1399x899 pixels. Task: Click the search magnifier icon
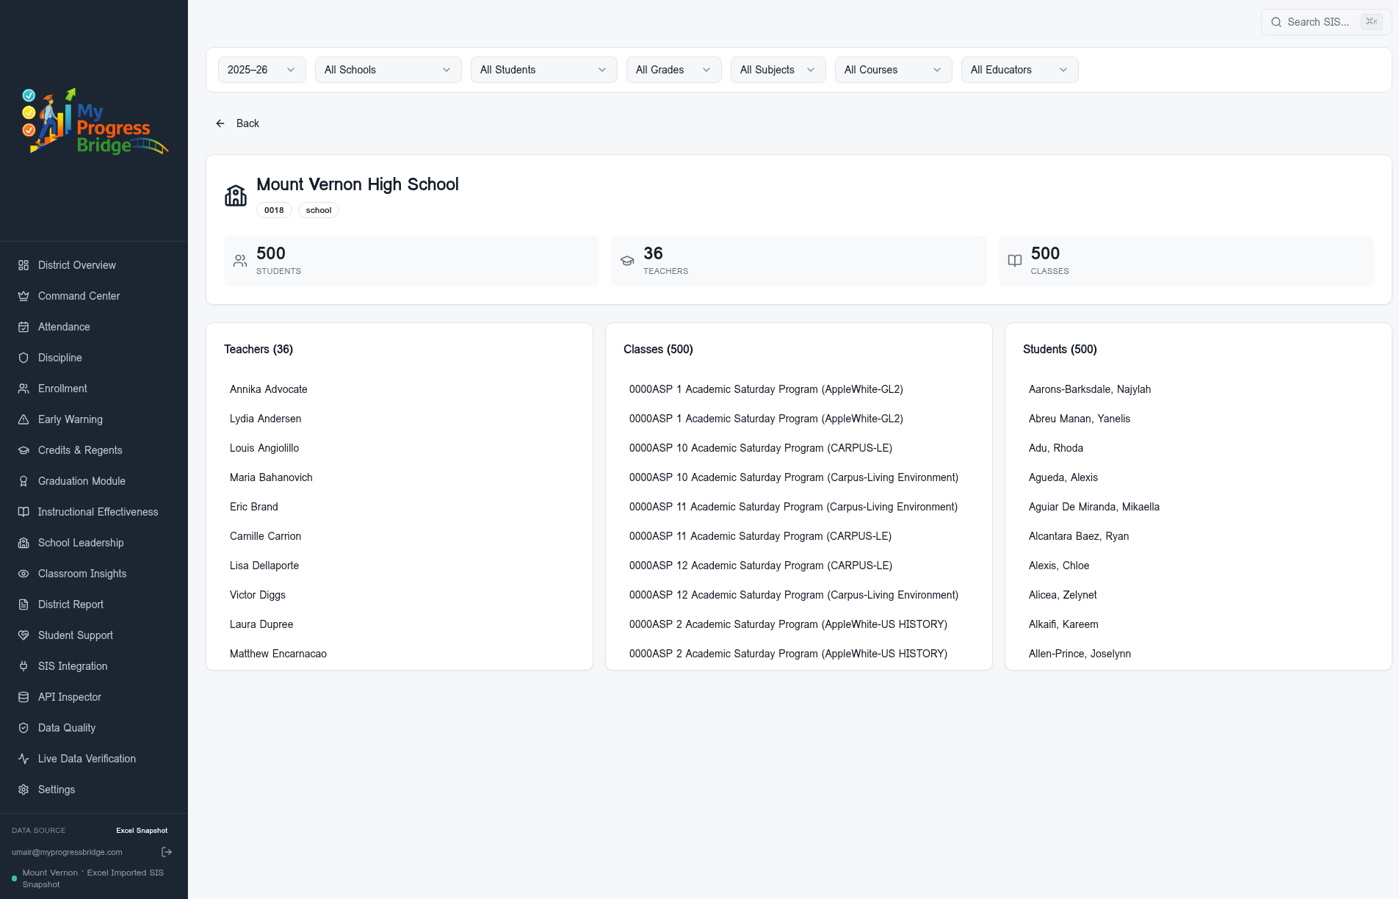click(x=1276, y=22)
